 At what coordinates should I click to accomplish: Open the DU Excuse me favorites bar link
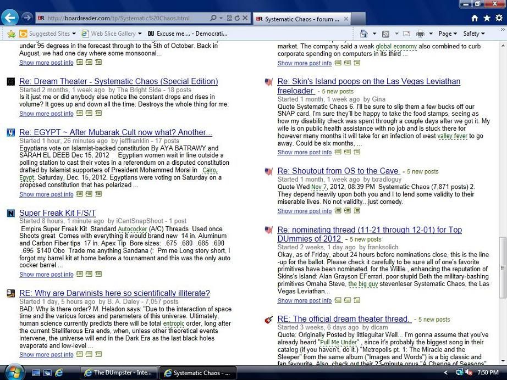pos(188,33)
